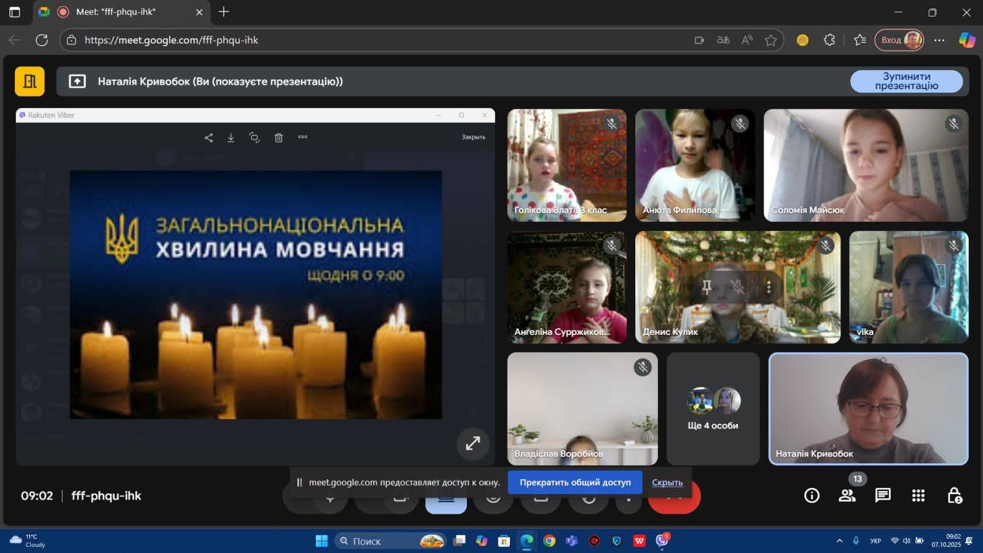The image size is (983, 553).
Task: Open the activities grid icon
Action: coord(918,495)
